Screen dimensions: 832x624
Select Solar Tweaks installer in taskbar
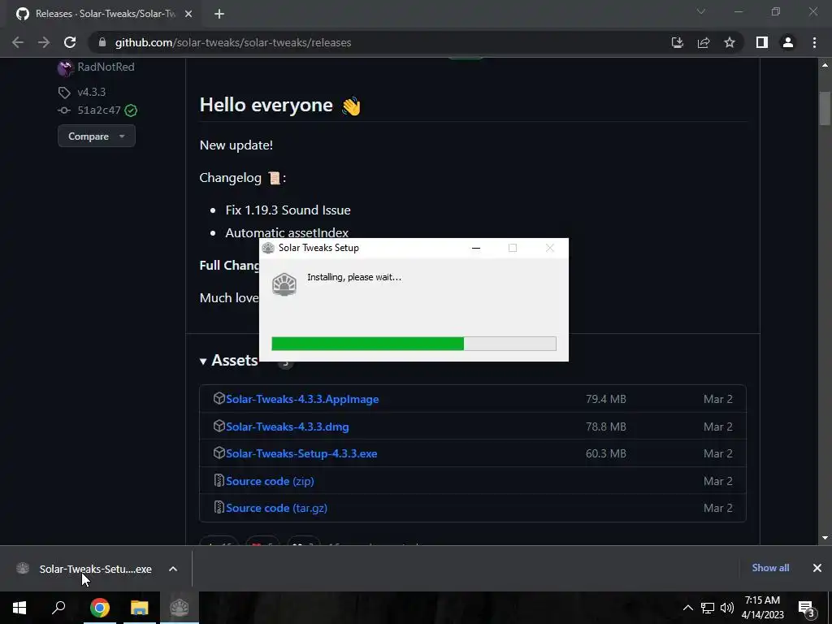click(x=180, y=608)
